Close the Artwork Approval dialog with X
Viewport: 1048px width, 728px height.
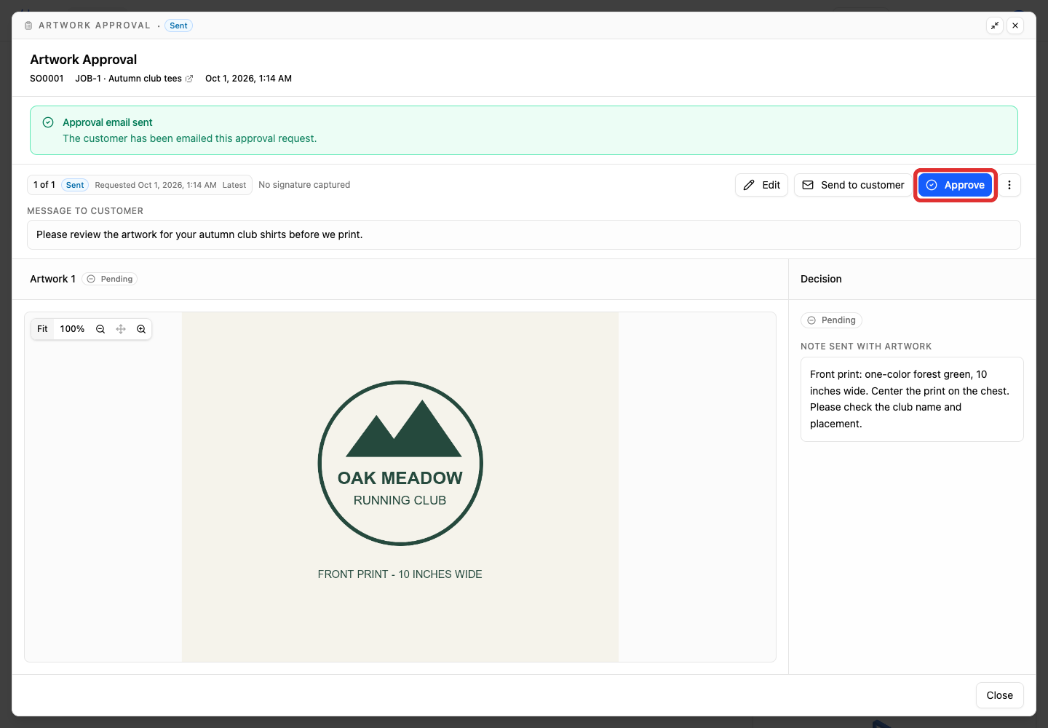(1015, 25)
